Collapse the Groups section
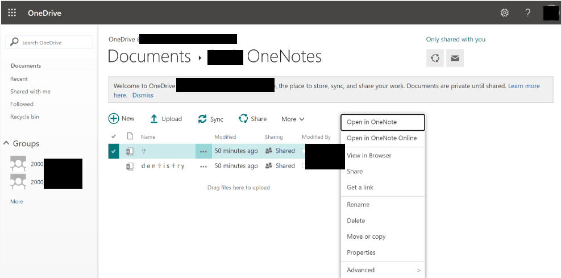This screenshot has height=278, width=561. tap(6, 143)
